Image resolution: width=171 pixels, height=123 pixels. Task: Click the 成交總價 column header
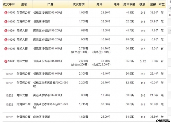pos(79,4)
